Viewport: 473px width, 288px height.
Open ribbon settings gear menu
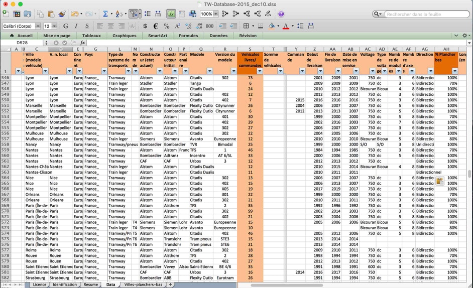tap(465, 36)
